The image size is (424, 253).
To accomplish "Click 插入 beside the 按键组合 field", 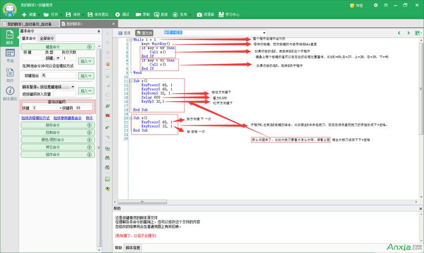I will pyautogui.click(x=86, y=76).
